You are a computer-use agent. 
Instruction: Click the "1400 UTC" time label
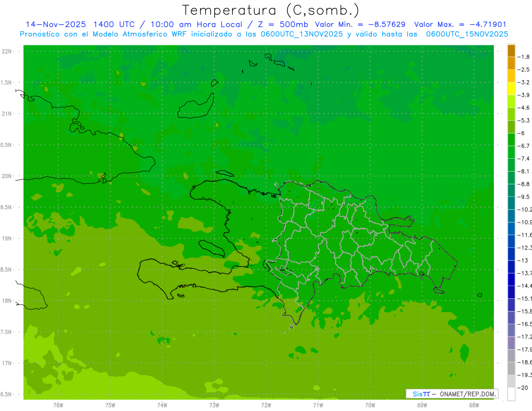(113, 24)
